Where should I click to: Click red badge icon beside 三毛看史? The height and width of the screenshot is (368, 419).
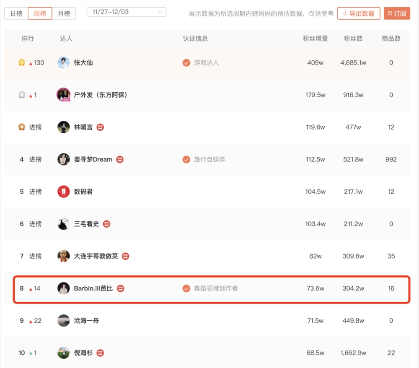pyautogui.click(x=106, y=224)
